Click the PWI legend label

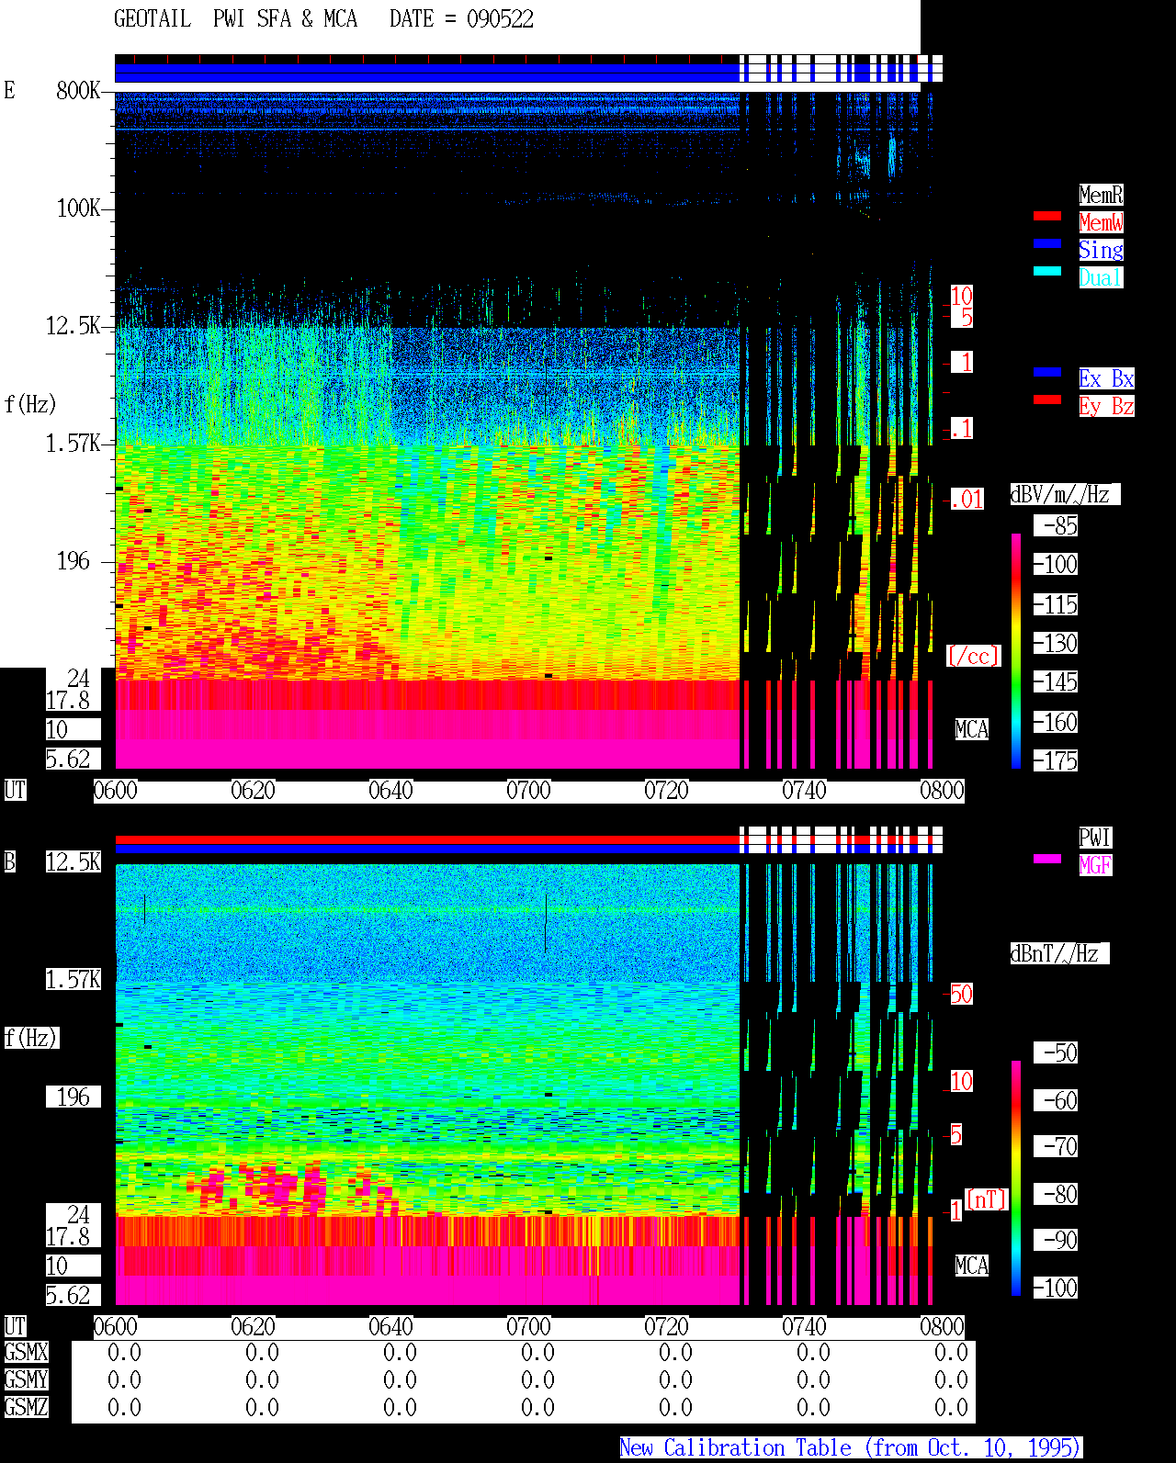pyautogui.click(x=1095, y=838)
